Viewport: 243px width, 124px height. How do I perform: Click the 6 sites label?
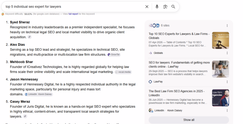[165, 26]
